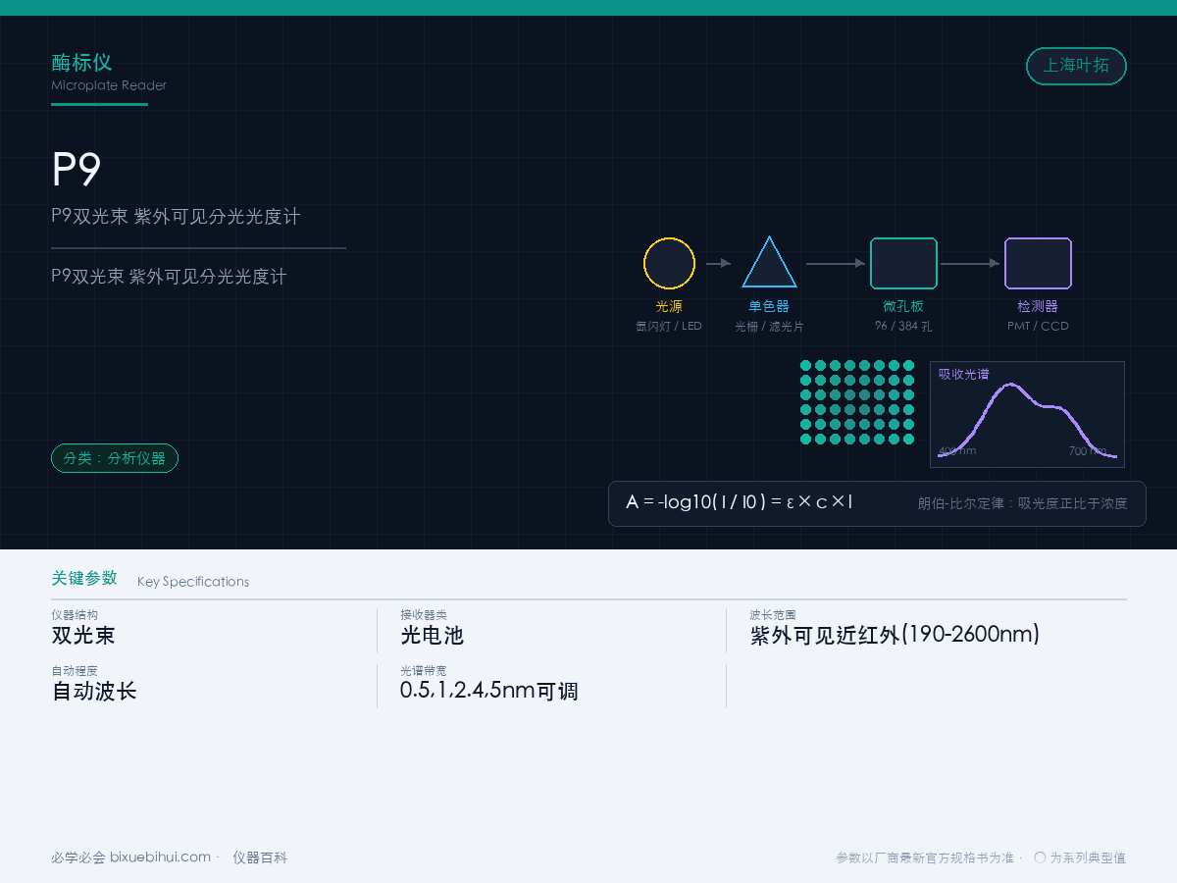
Task: Open the bixuebihui.com footer link
Action: pyautogui.click(x=160, y=857)
